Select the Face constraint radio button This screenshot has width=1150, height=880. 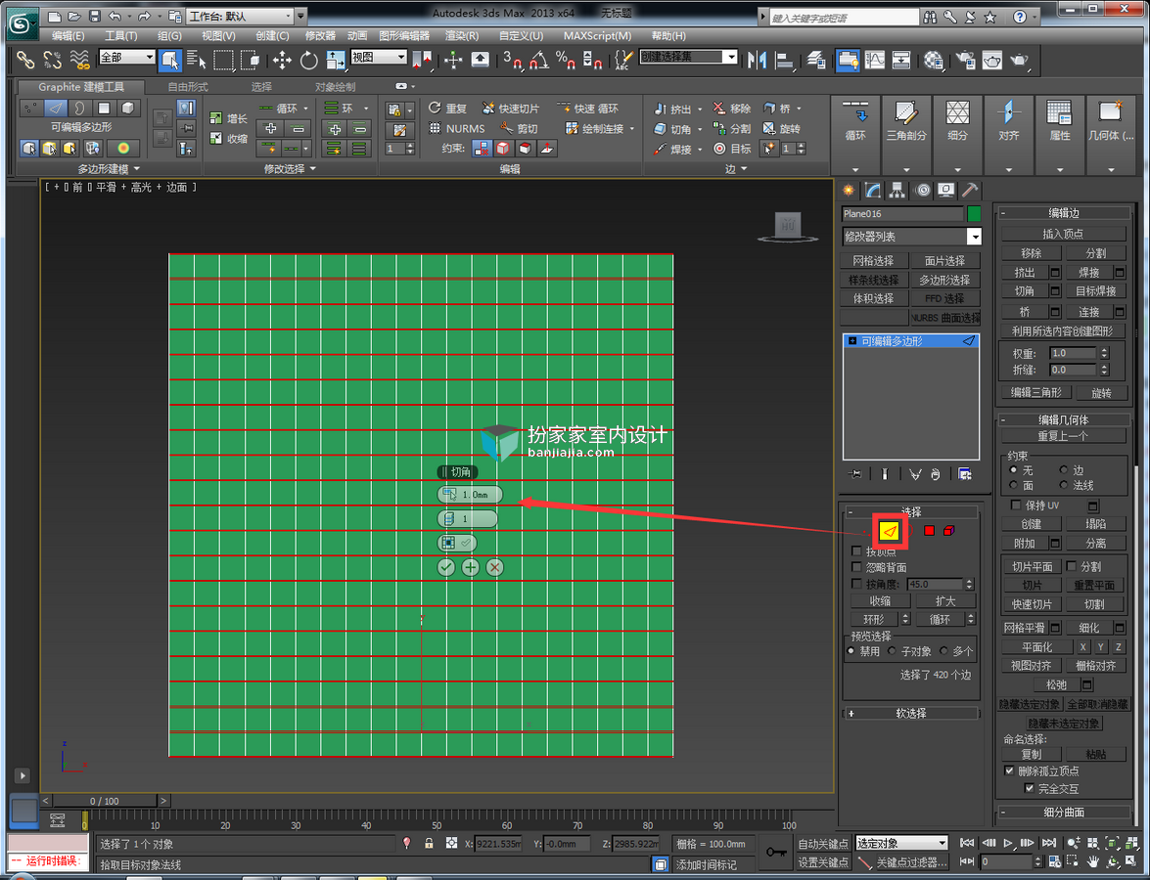coord(1014,485)
